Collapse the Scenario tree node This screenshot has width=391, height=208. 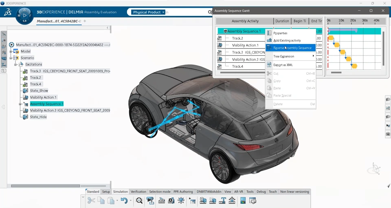coord(11,58)
